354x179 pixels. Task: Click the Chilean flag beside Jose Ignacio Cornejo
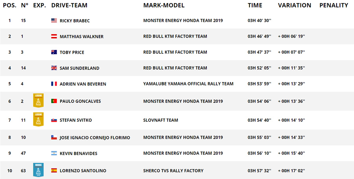(54, 137)
